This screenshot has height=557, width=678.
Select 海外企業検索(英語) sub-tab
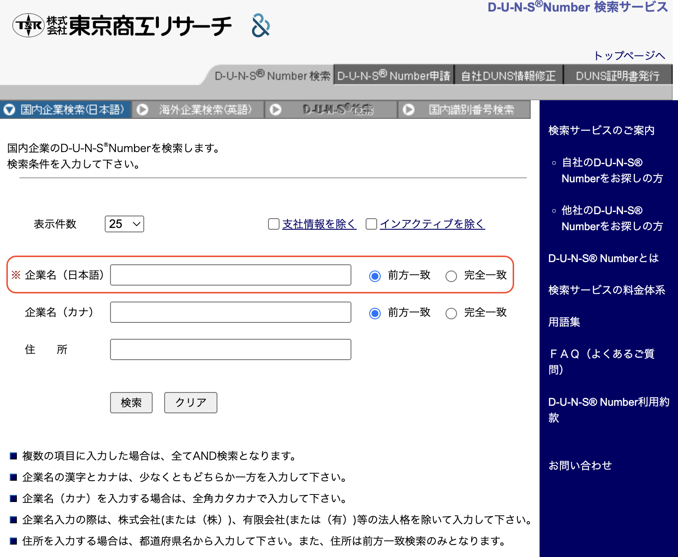click(198, 110)
